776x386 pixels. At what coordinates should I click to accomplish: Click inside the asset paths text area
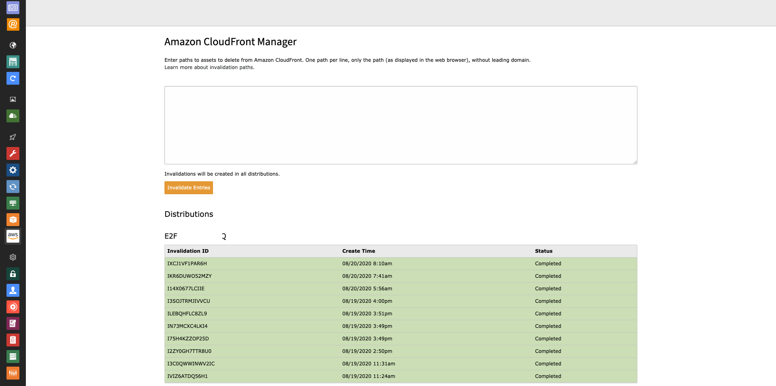coord(400,125)
